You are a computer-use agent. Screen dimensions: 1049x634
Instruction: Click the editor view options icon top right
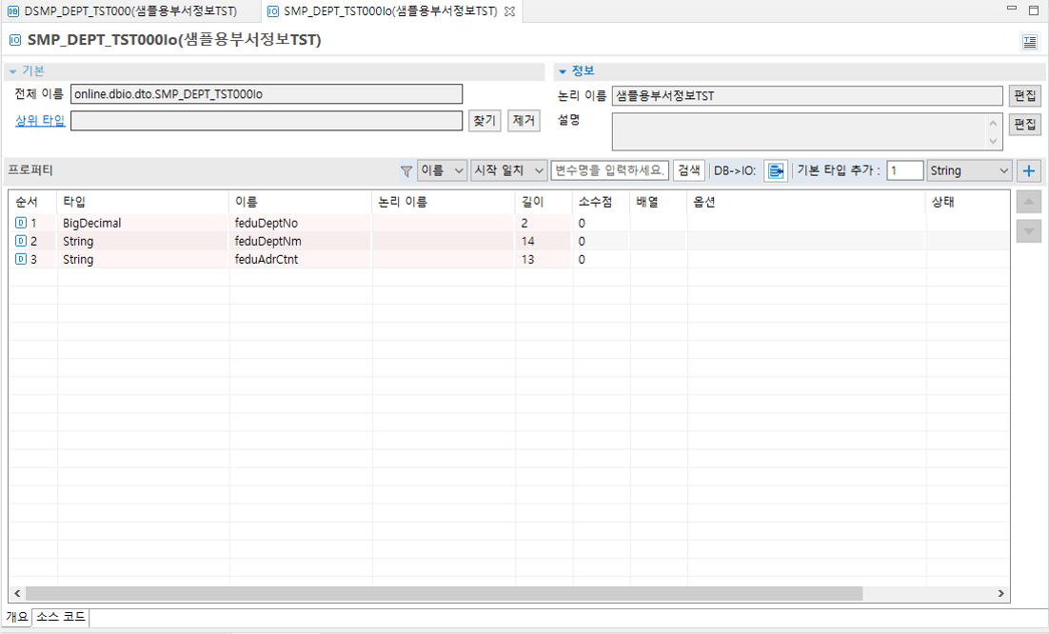1028,40
